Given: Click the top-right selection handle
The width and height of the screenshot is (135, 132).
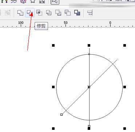Looking at the screenshot, I should click(x=124, y=46).
